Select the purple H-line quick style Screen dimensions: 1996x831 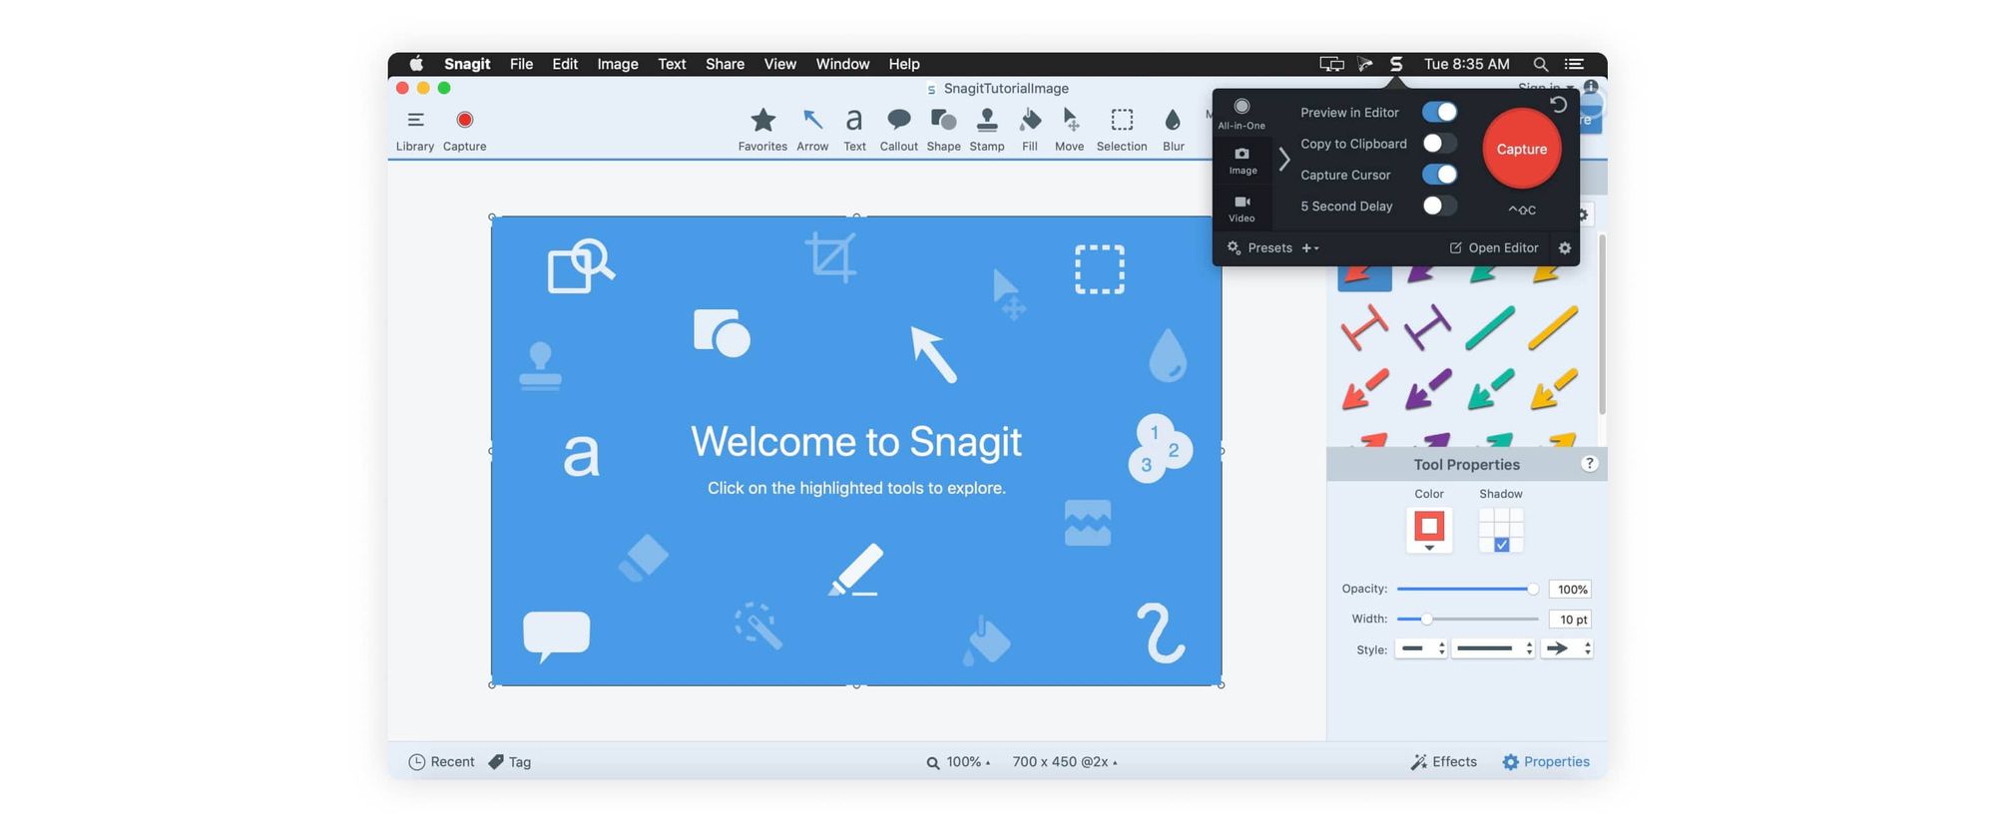[1427, 327]
